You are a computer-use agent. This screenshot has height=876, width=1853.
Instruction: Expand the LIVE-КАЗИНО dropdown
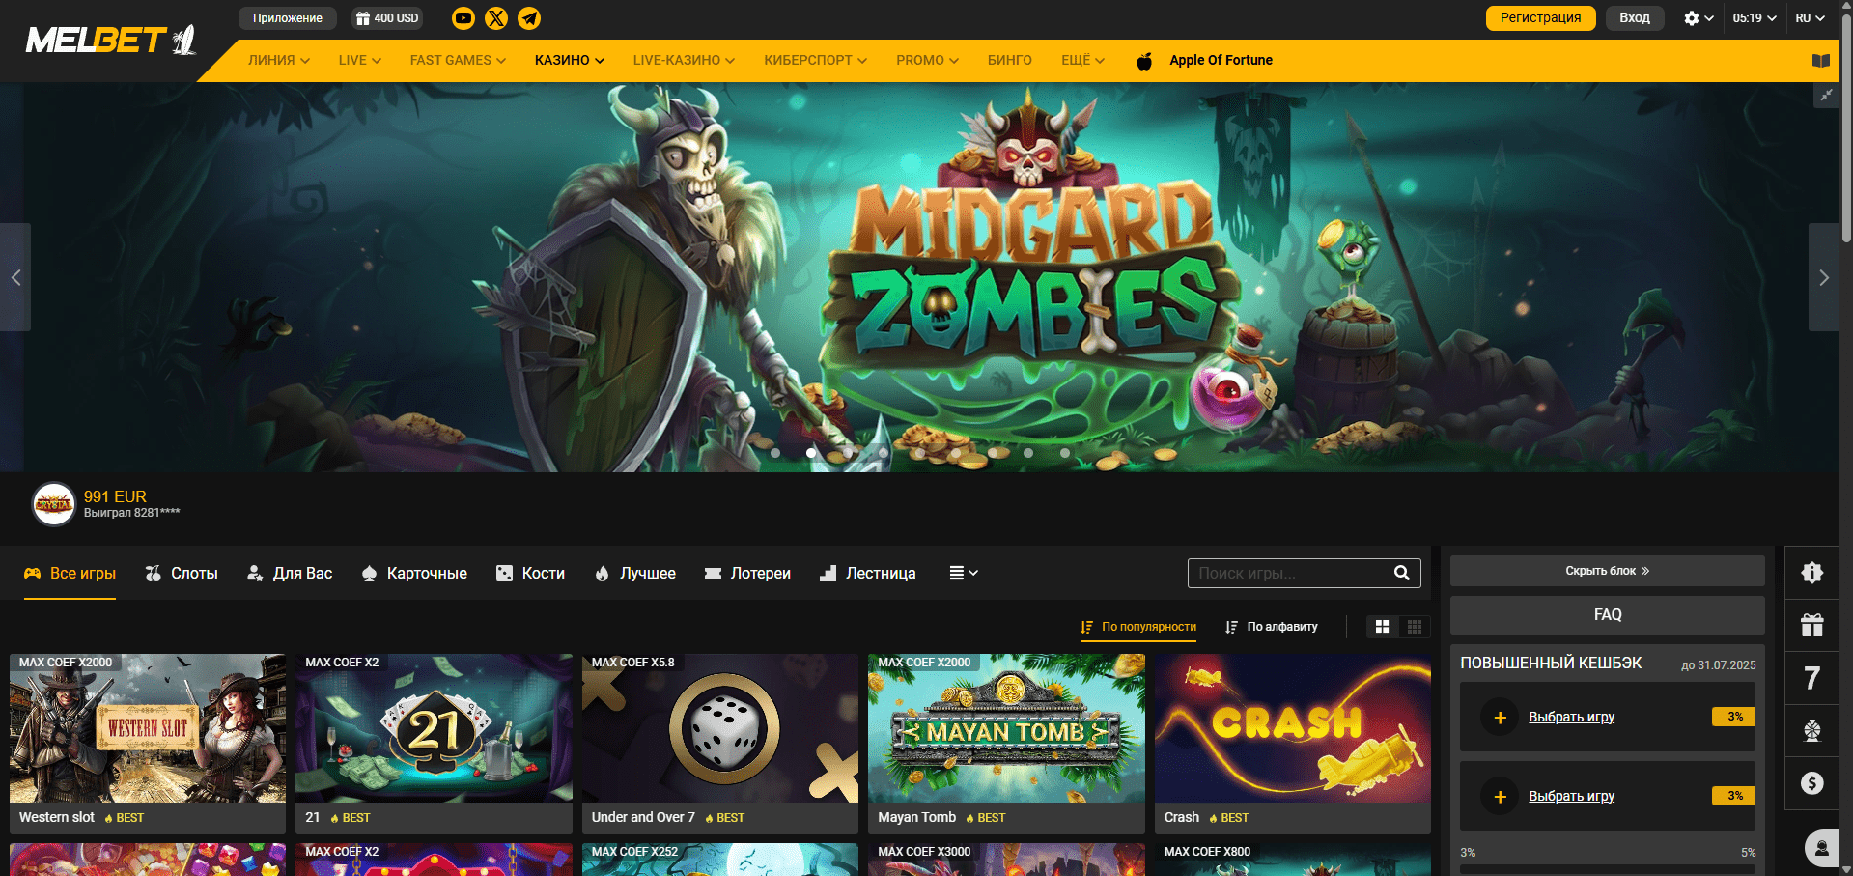[x=684, y=61]
